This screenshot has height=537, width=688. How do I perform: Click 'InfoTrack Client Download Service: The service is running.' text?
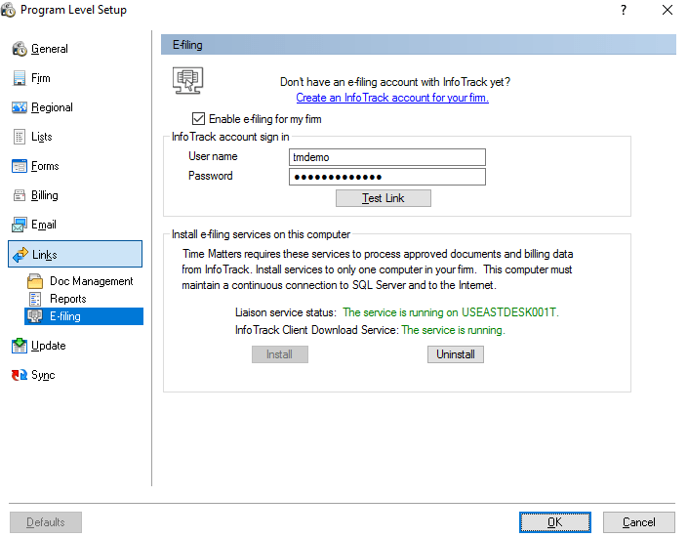pyautogui.click(x=370, y=330)
